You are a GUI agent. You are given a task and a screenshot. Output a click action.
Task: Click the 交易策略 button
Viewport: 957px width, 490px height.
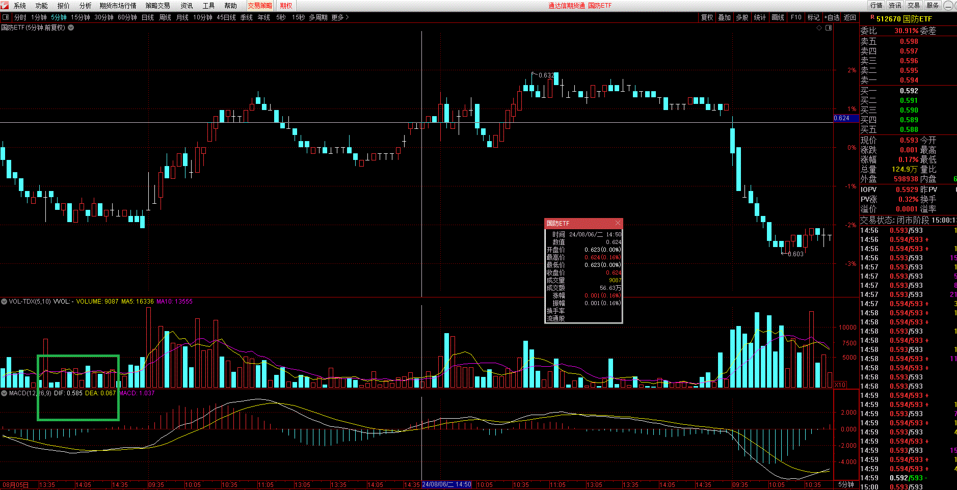click(x=260, y=6)
